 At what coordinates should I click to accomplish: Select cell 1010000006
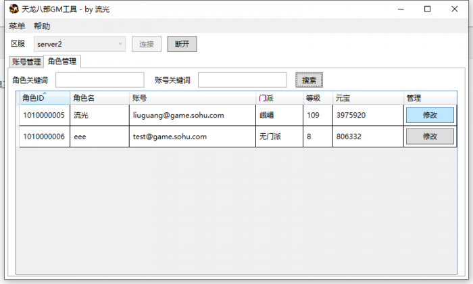45,137
